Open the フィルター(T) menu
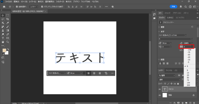Viewport: 199px width, 104px height. point(60,2)
